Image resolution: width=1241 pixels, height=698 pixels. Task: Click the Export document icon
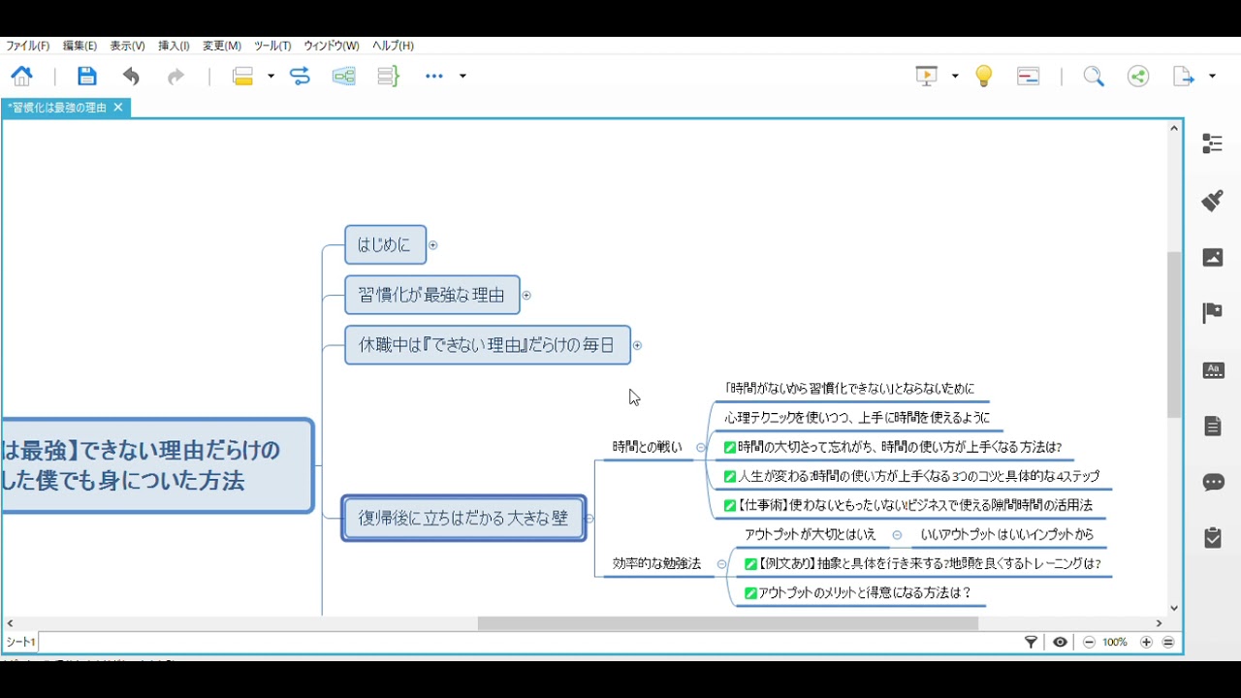pos(1184,77)
